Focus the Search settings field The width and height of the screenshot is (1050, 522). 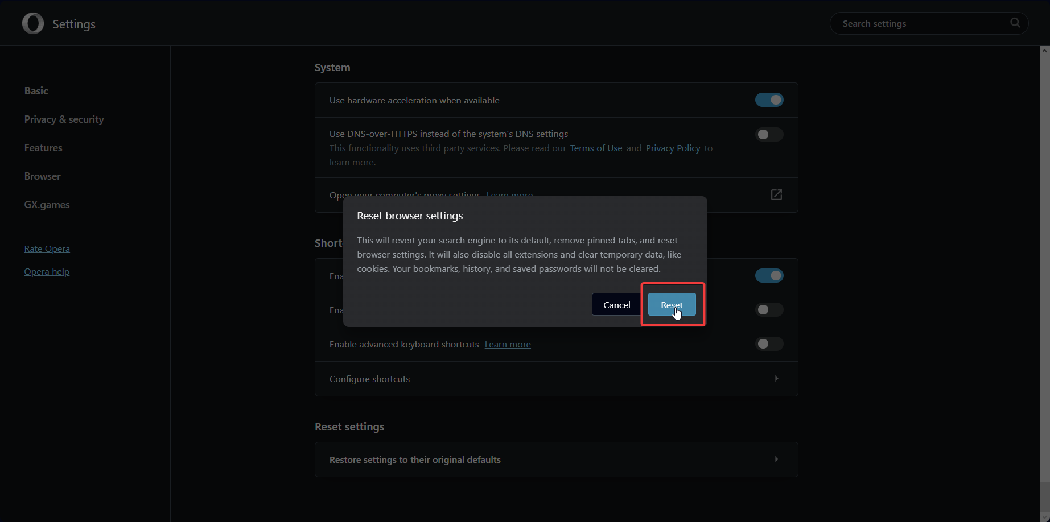929,23
